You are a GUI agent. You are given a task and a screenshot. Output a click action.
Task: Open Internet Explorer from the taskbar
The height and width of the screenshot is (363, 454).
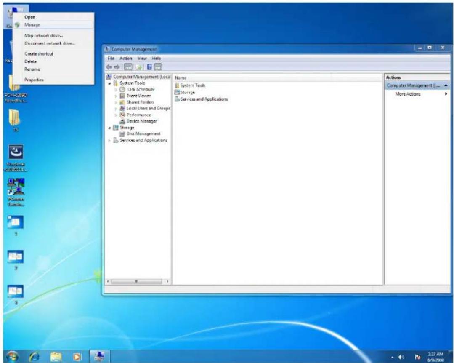[x=34, y=357]
